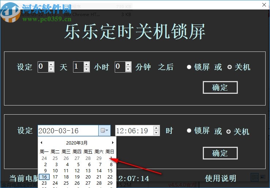Pick March 13 in calendar
This screenshot has width=270, height=188.
(88, 170)
